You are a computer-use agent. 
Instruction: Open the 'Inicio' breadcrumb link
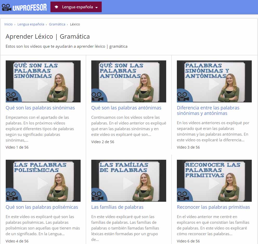pos(8,24)
